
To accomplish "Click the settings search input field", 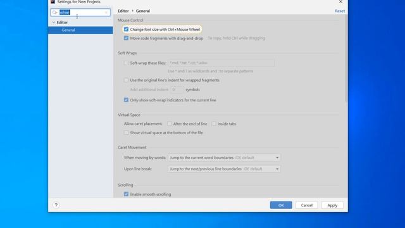I will [80, 13].
